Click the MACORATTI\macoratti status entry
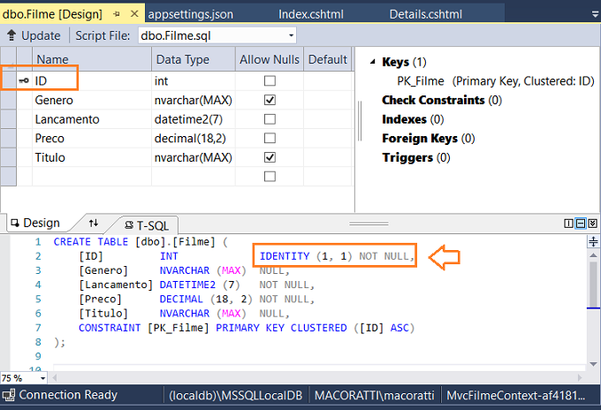The height and width of the screenshot is (410, 601). pyautogui.click(x=375, y=395)
